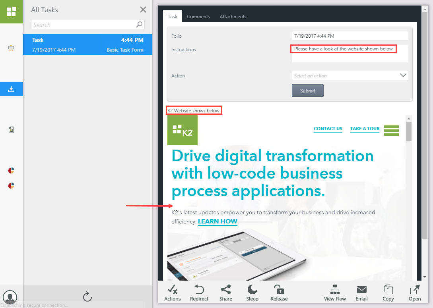The height and width of the screenshot is (308, 433).
Task: Click the user profile icon at bottom left
Action: click(x=10, y=297)
